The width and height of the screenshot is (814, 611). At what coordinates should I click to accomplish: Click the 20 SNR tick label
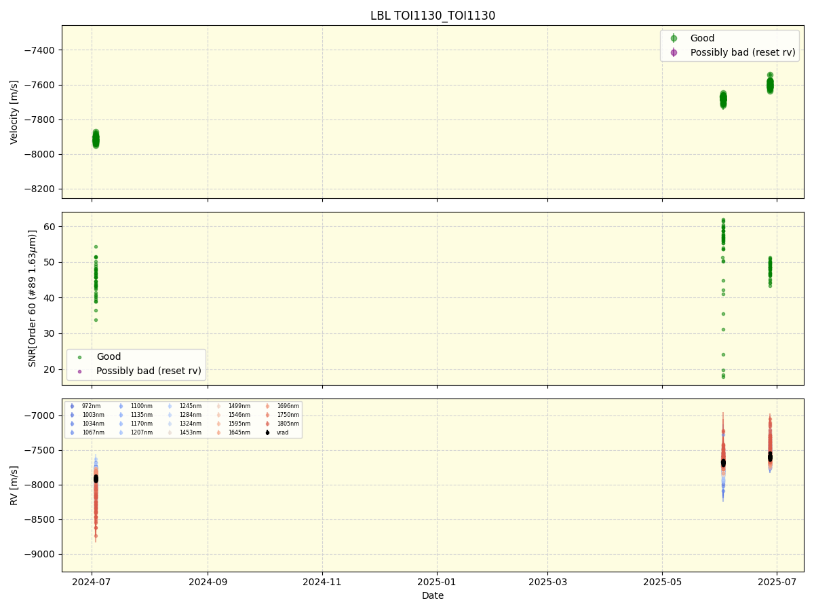click(x=51, y=369)
